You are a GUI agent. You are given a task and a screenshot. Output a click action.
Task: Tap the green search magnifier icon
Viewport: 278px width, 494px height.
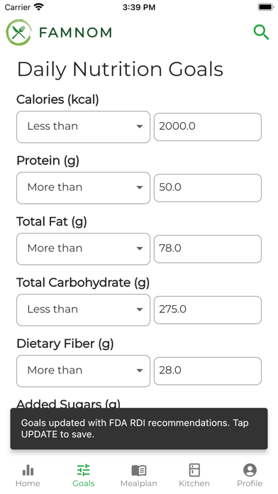[x=261, y=33]
